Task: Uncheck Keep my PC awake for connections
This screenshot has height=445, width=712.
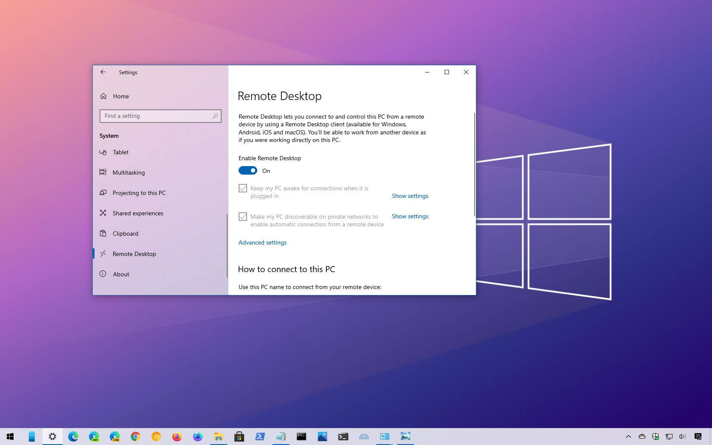Action: click(x=243, y=188)
